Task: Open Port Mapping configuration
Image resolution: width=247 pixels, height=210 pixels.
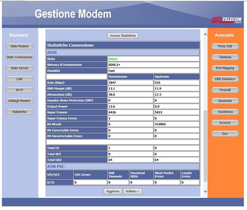Action: 225,68
